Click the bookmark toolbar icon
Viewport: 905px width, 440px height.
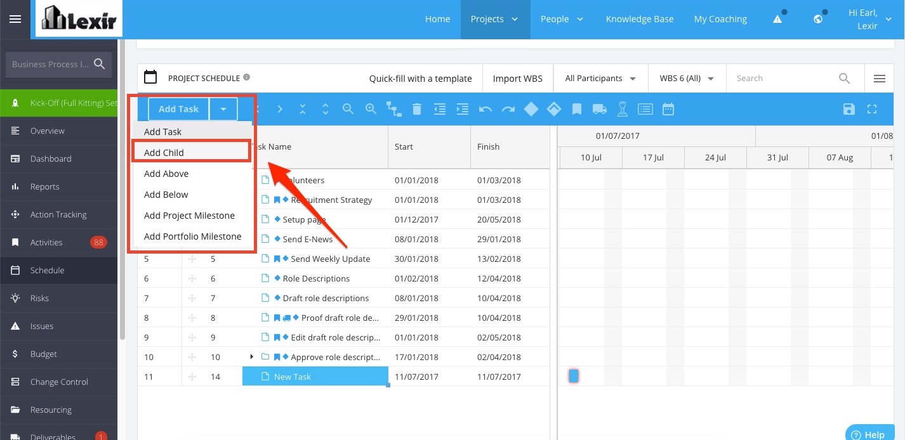(577, 109)
